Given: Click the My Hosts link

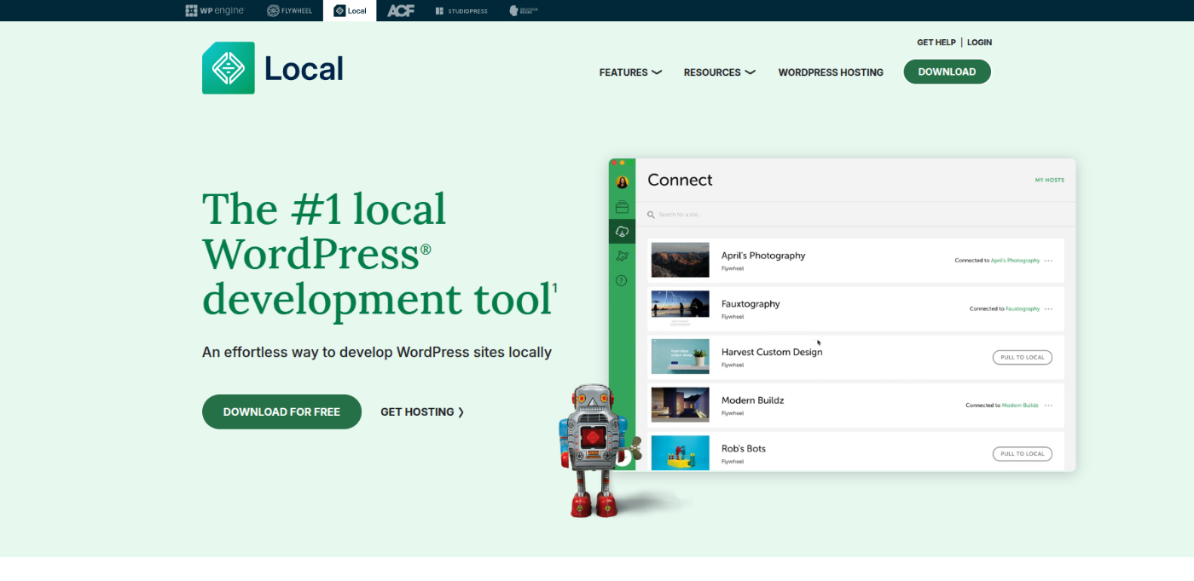Looking at the screenshot, I should click(x=1049, y=181).
